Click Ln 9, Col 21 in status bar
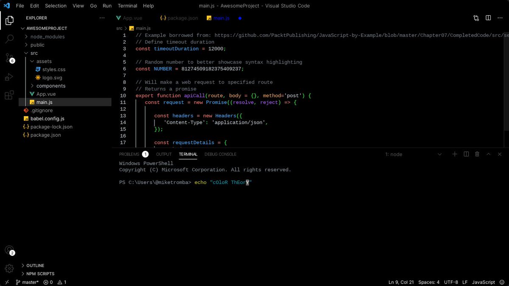 [x=401, y=282]
